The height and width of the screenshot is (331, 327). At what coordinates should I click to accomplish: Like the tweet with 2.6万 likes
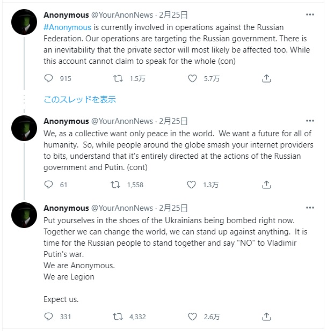193,317
